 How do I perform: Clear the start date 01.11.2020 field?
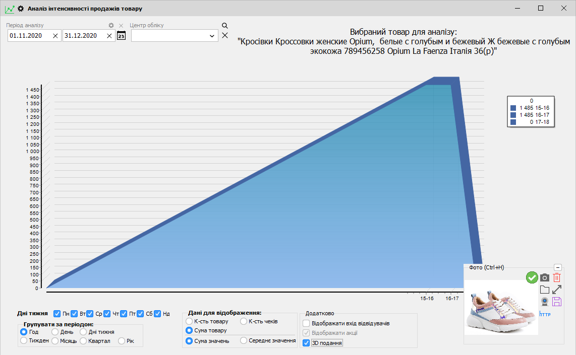(55, 36)
